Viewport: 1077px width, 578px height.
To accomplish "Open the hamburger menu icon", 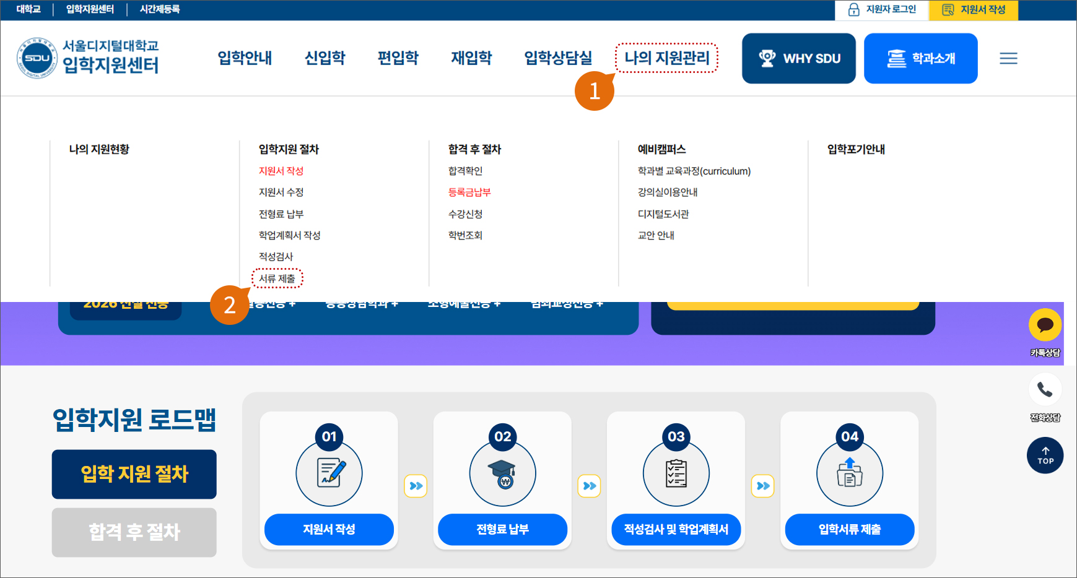I will click(x=1008, y=58).
